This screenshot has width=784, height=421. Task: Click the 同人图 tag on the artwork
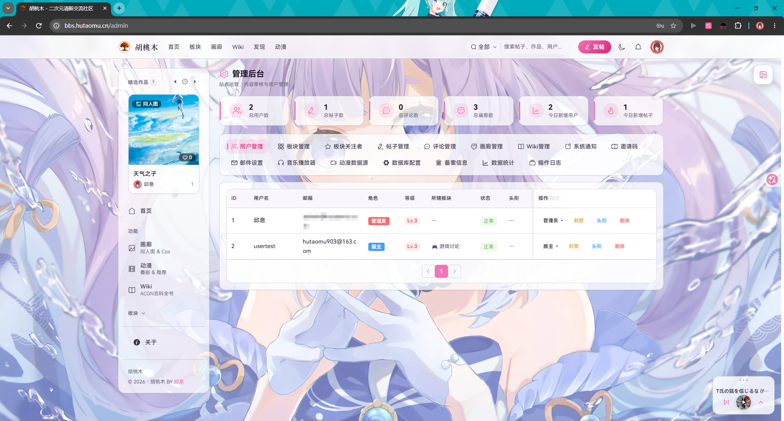tap(147, 104)
